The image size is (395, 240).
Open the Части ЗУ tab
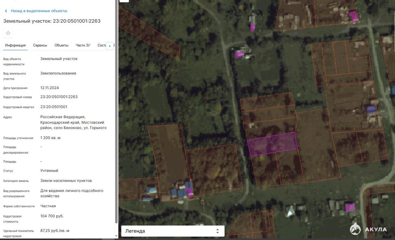pyautogui.click(x=83, y=45)
